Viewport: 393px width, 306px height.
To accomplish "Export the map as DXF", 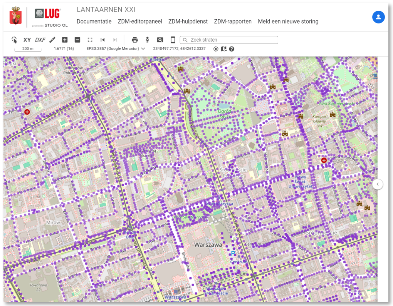I will [40, 40].
